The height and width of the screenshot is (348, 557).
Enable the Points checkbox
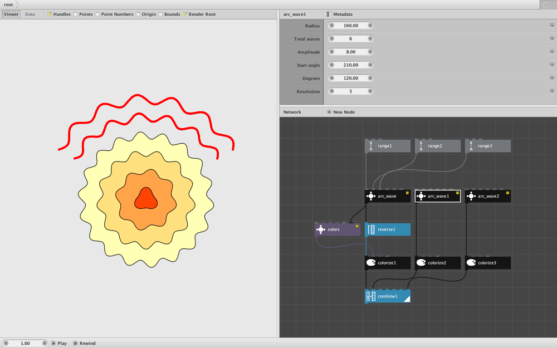coord(75,14)
